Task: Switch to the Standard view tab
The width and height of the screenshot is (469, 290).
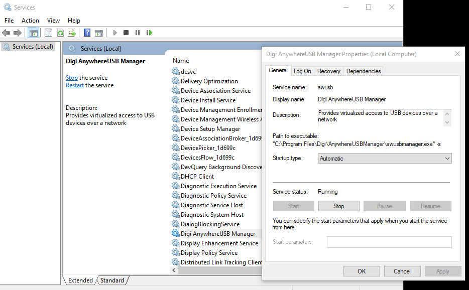Action: 112,280
